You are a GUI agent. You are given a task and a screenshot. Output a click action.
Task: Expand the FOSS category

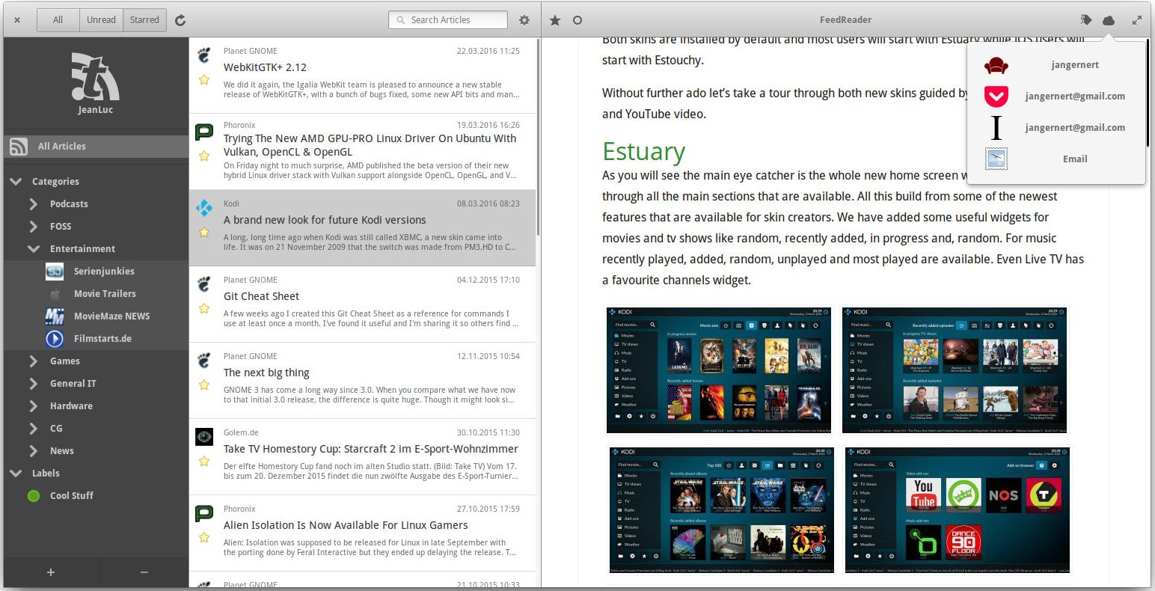(34, 226)
